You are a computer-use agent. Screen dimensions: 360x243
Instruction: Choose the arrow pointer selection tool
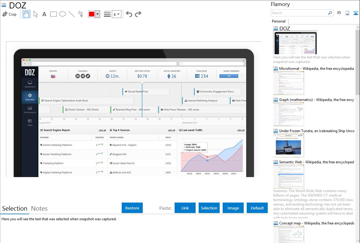(x=35, y=14)
